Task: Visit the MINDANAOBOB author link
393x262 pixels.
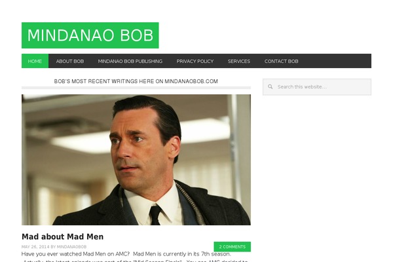Action: pos(71,247)
